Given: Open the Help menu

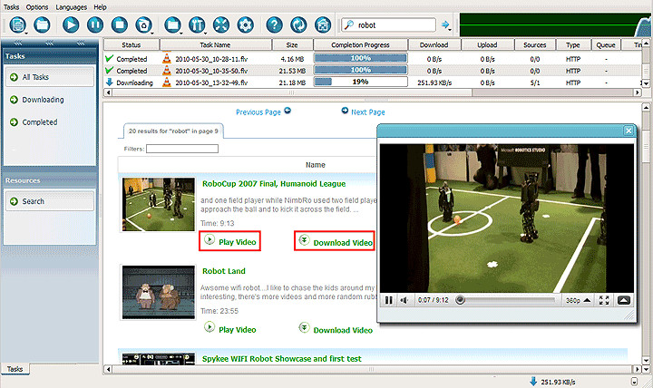Looking at the screenshot, I should tap(100, 7).
